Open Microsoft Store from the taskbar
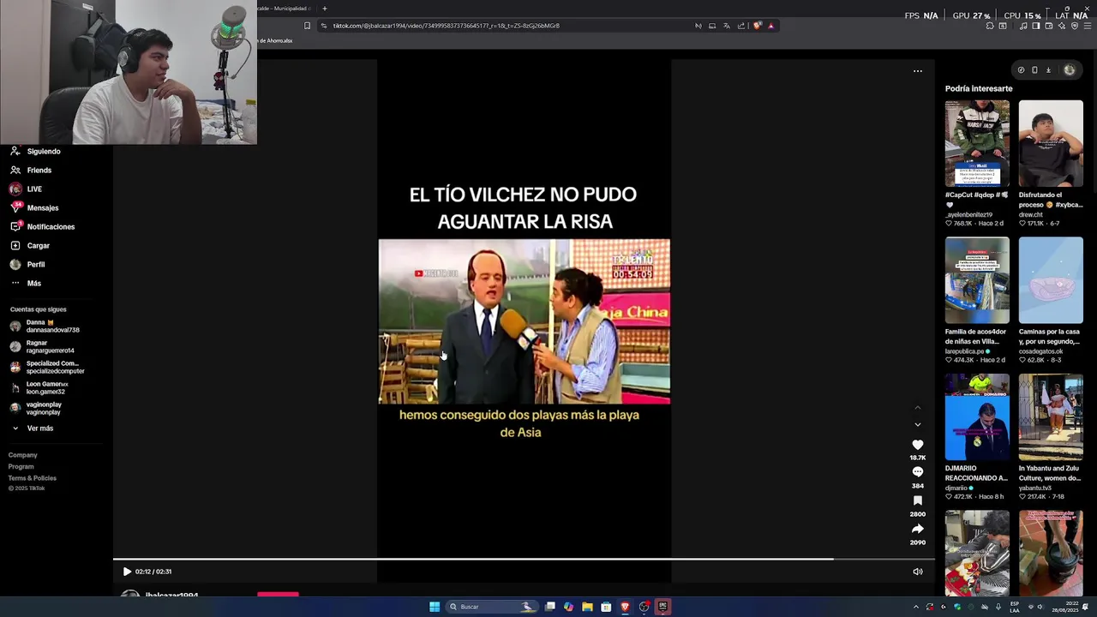The height and width of the screenshot is (617, 1097). point(606,607)
